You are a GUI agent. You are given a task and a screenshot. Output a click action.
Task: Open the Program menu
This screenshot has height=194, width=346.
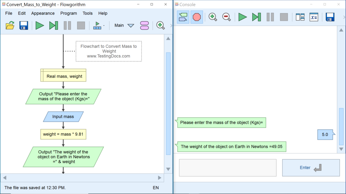(x=69, y=13)
